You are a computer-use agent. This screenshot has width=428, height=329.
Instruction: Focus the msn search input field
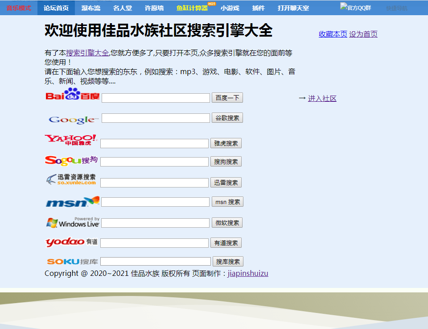click(155, 202)
